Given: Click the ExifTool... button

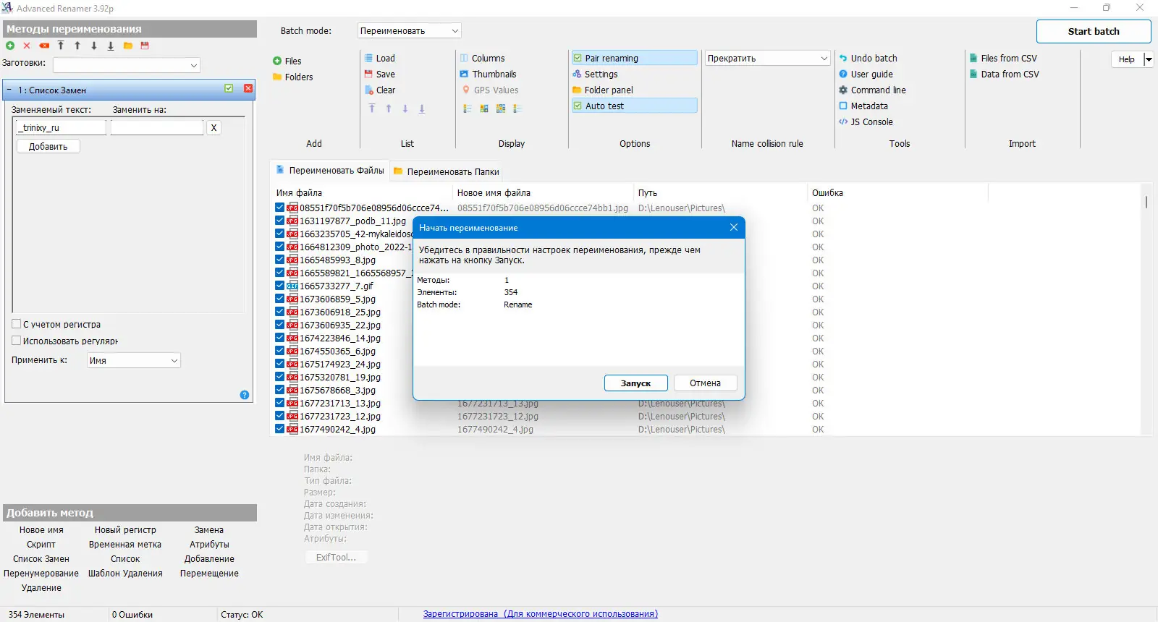Looking at the screenshot, I should (336, 558).
